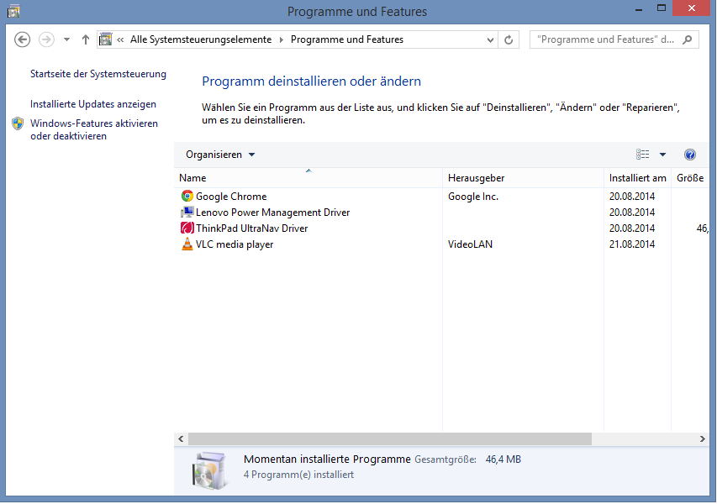
Task: Click Alle Systemsteuerungselemente breadcrumb
Action: [x=201, y=39]
